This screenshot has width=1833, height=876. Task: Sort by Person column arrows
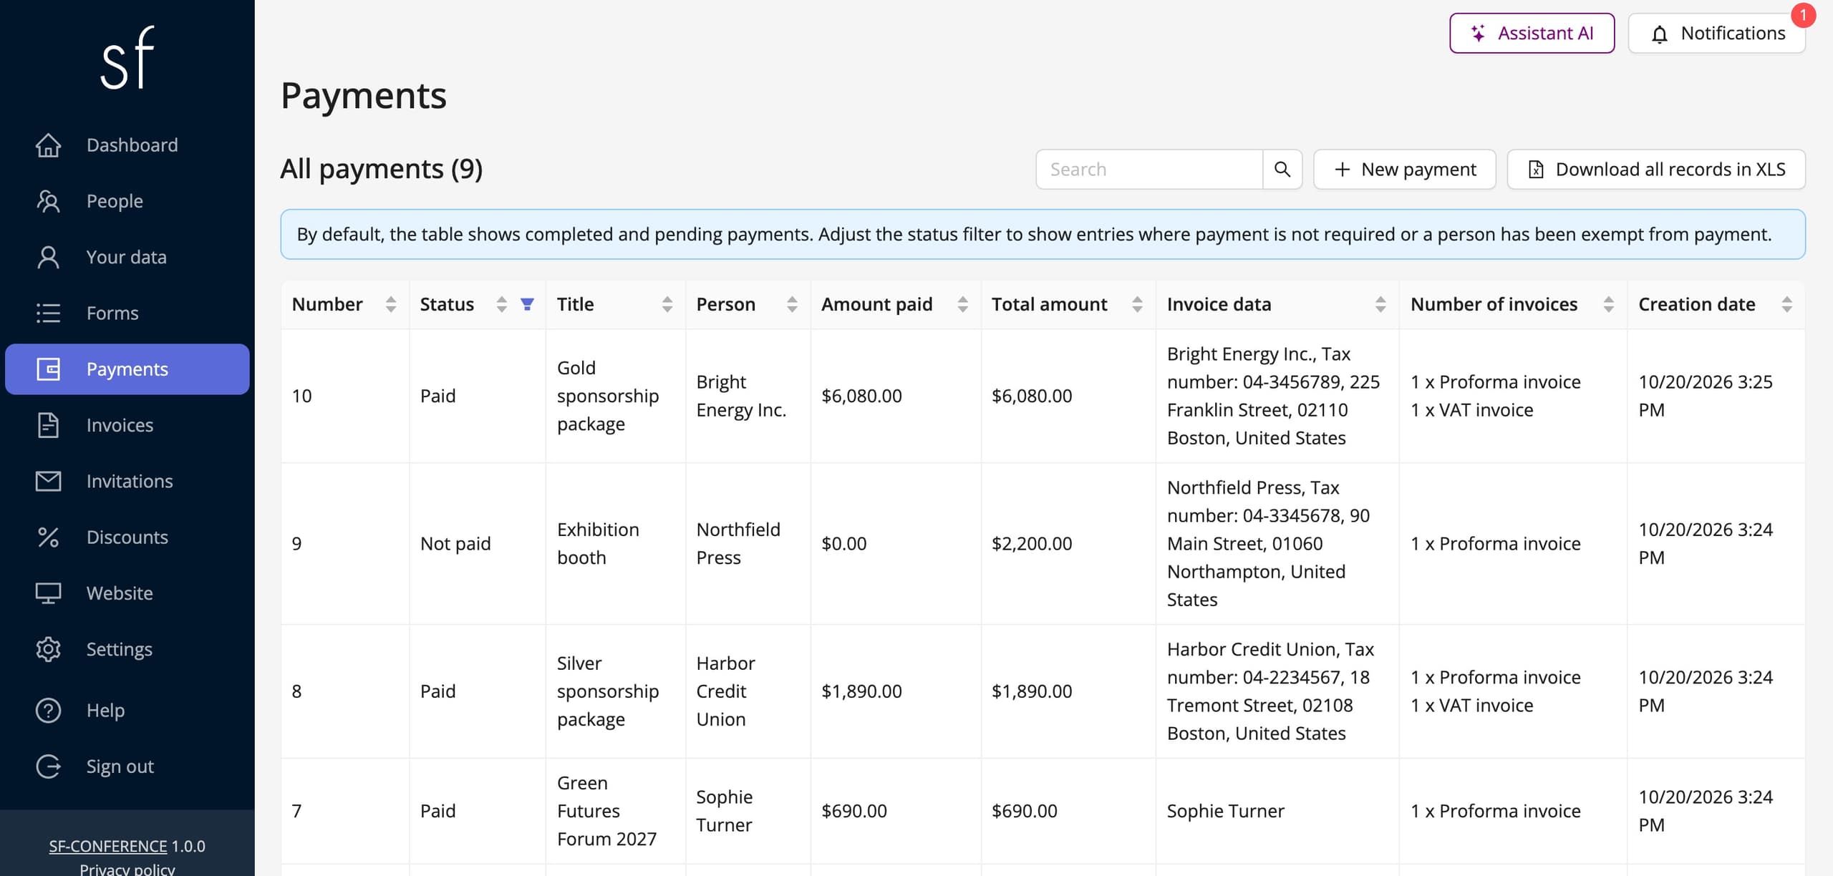point(792,304)
